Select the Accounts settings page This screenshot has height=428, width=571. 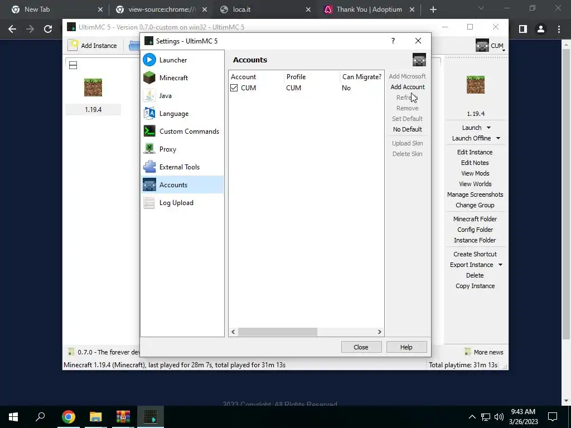click(182, 185)
